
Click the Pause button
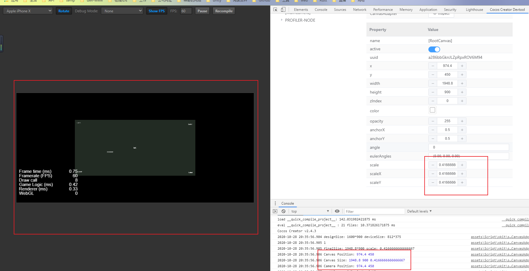pos(202,11)
